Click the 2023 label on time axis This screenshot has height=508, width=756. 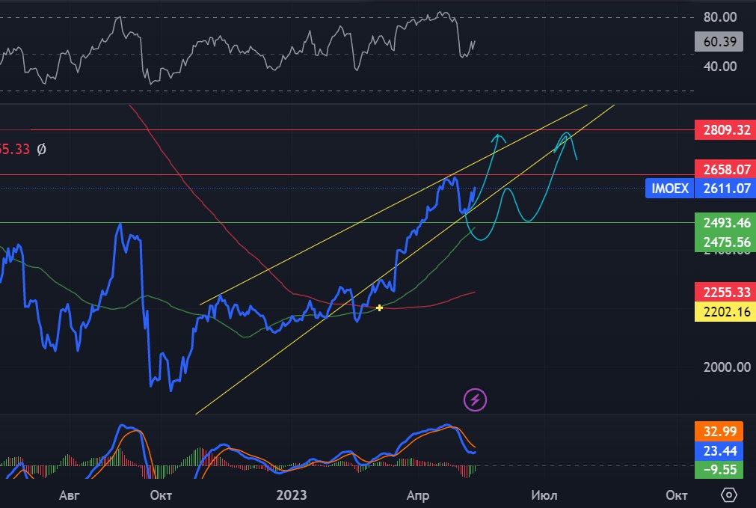(x=292, y=495)
